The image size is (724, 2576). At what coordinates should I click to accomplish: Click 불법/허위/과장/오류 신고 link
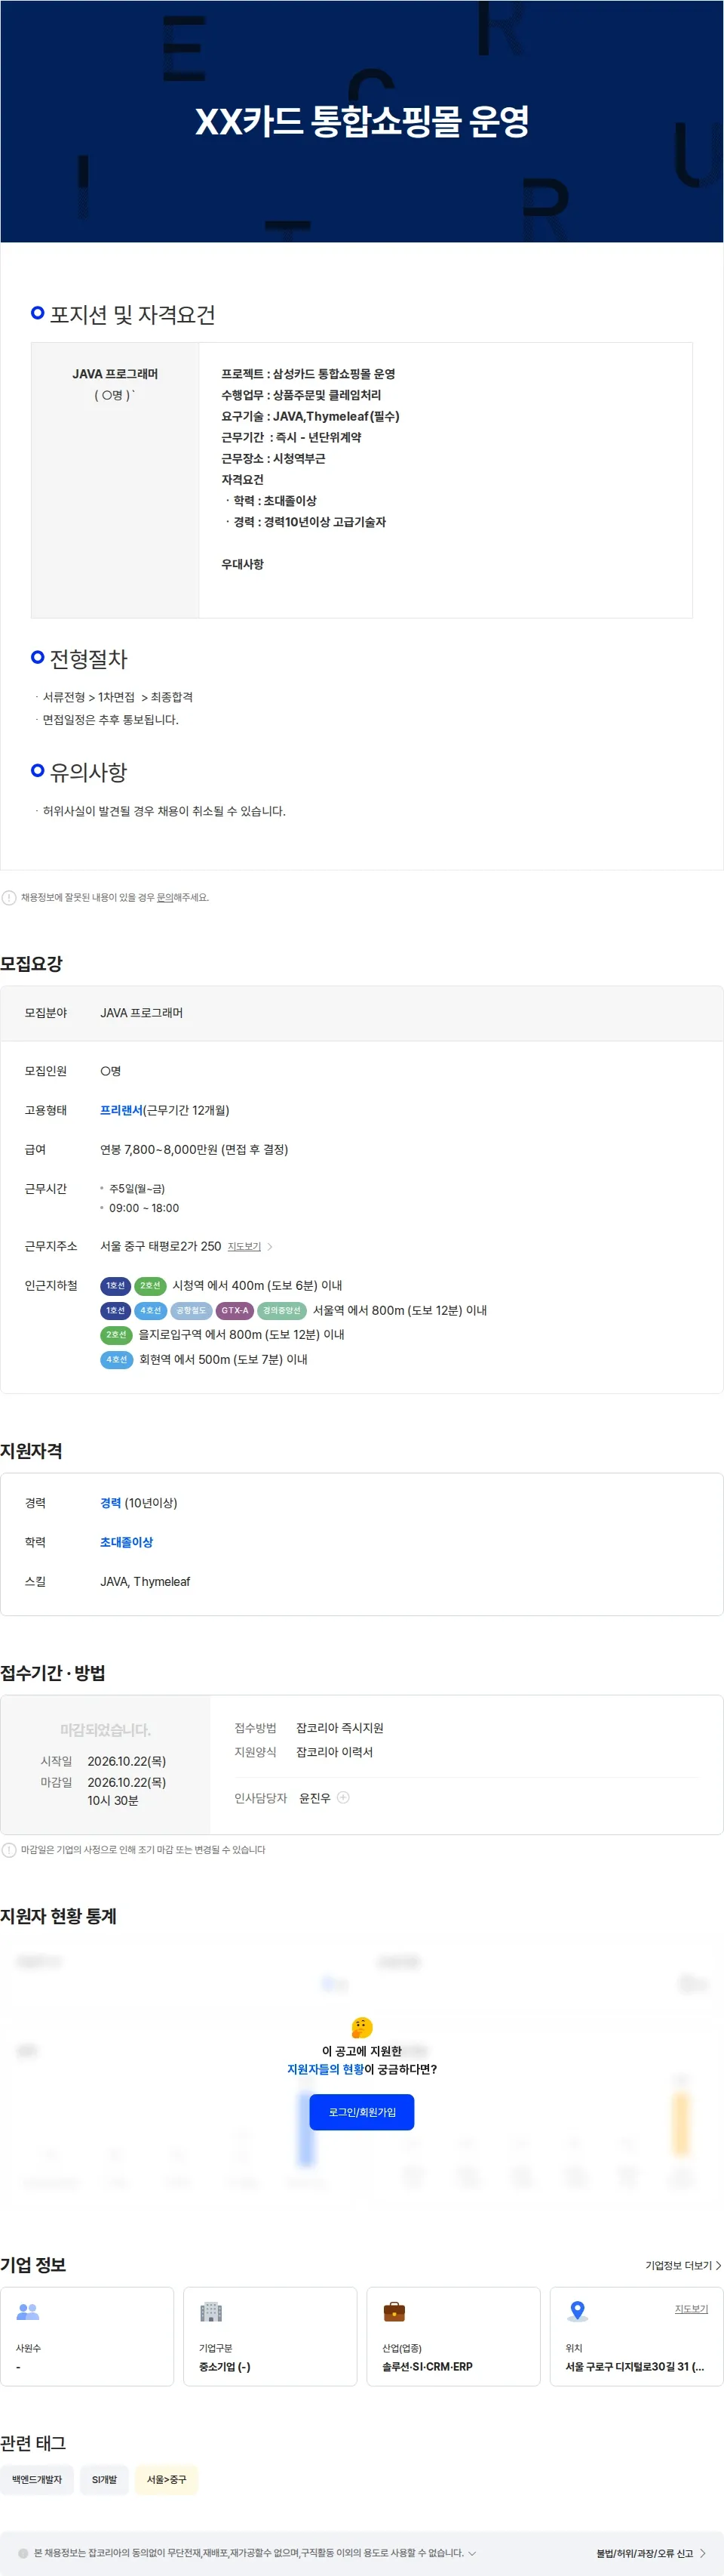point(651,2553)
